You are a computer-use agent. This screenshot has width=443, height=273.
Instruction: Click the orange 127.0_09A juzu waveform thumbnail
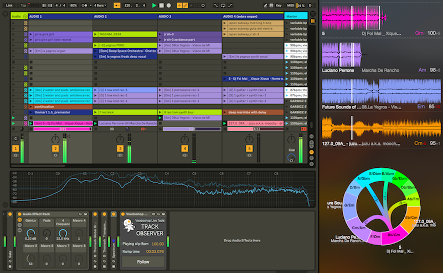pyautogui.click(x=382, y=127)
